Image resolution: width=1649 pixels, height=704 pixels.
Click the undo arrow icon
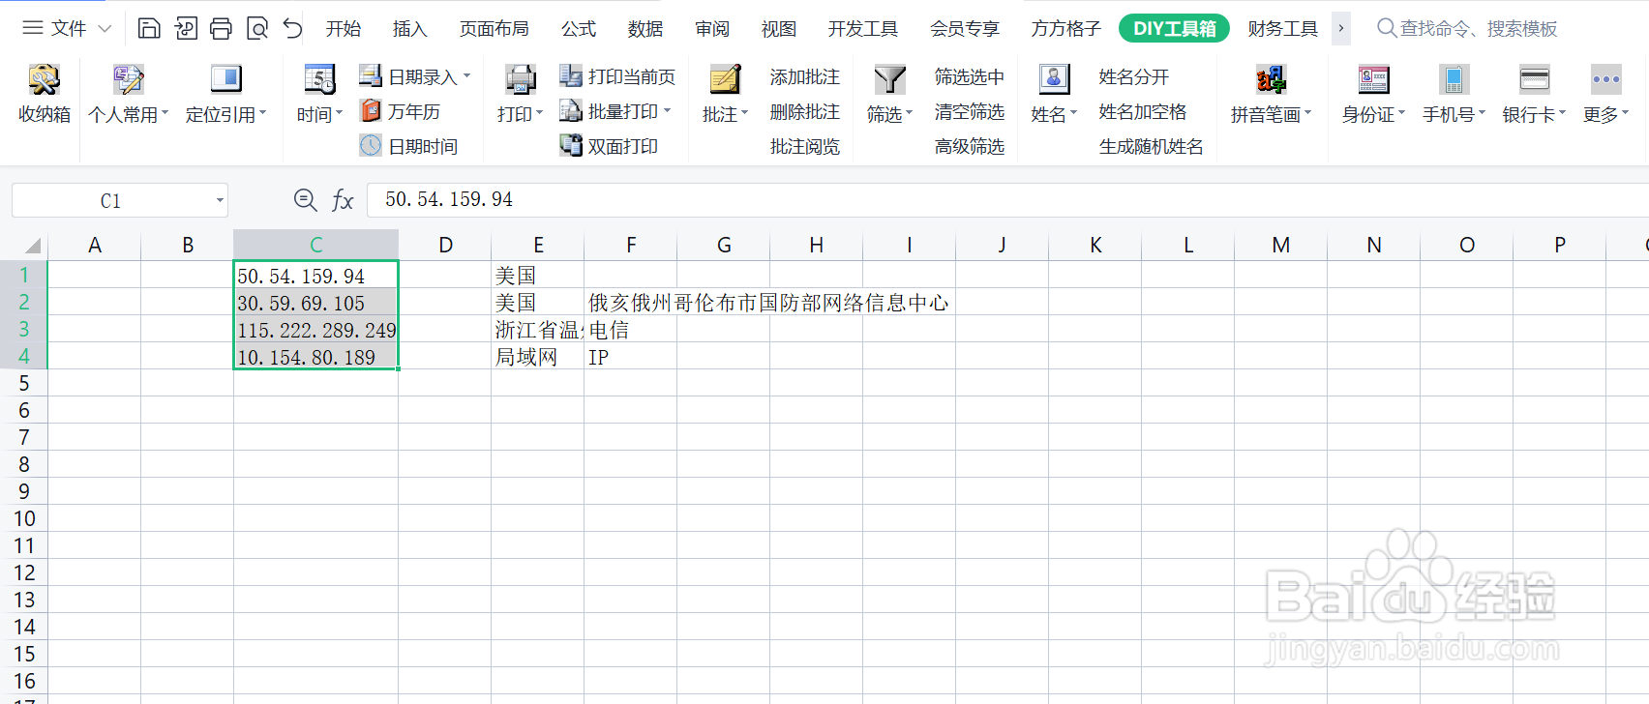click(293, 28)
